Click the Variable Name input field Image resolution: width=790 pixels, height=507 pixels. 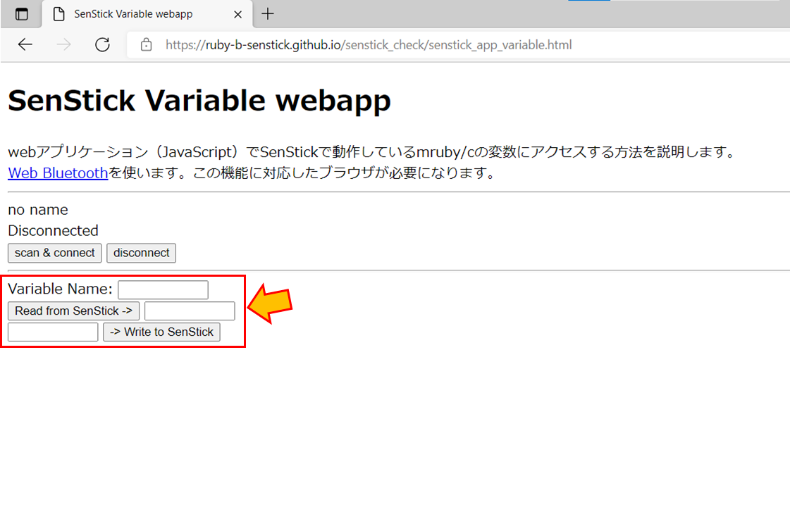tap(163, 289)
